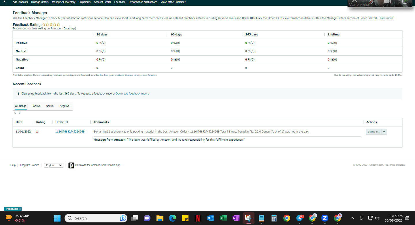415x225 pixels.
Task: Click Download the Amazon Seller mobile app
Action: pos(98,165)
